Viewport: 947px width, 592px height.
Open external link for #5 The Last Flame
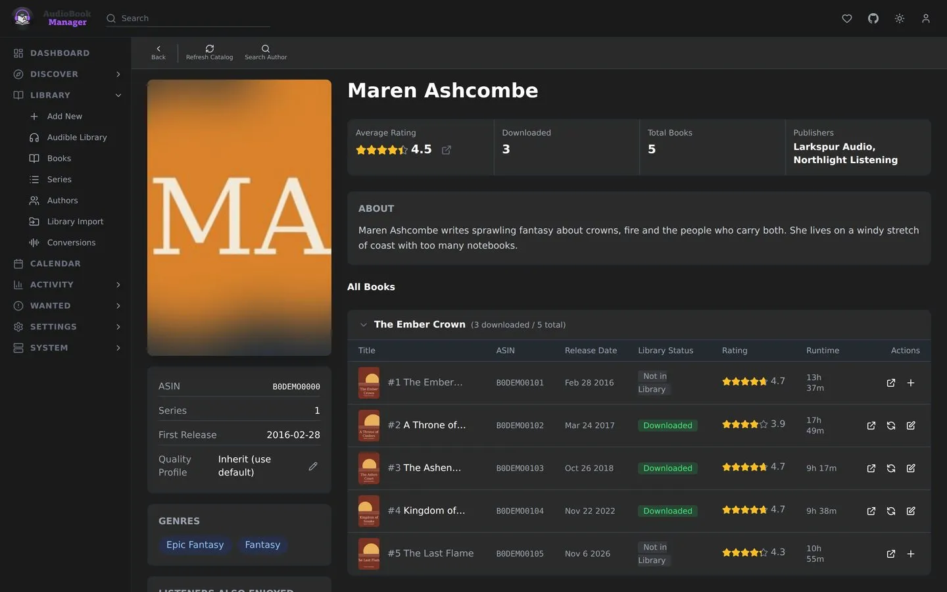pos(891,554)
